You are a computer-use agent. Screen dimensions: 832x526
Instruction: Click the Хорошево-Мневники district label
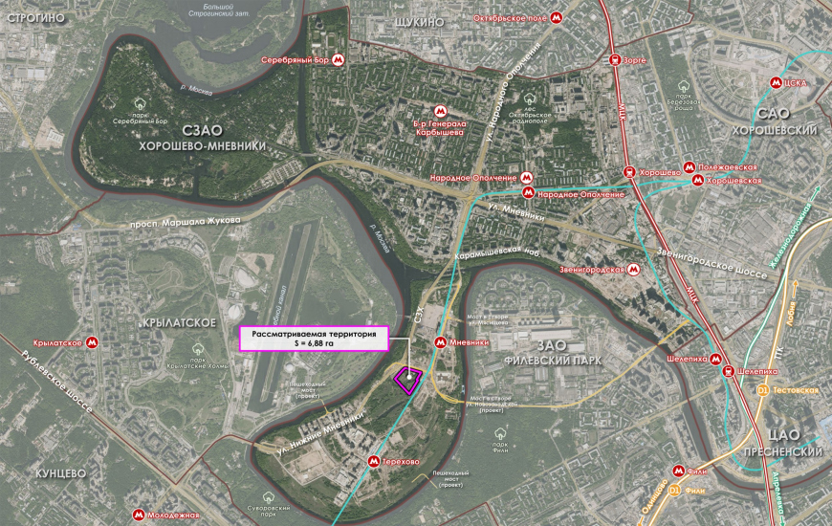[x=202, y=146]
